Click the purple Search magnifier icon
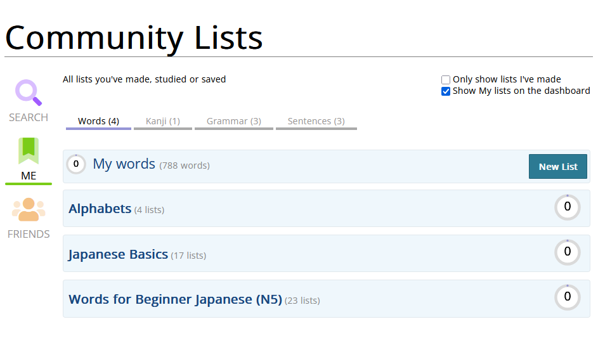Viewport: 598px width, 357px height. pyautogui.click(x=29, y=93)
